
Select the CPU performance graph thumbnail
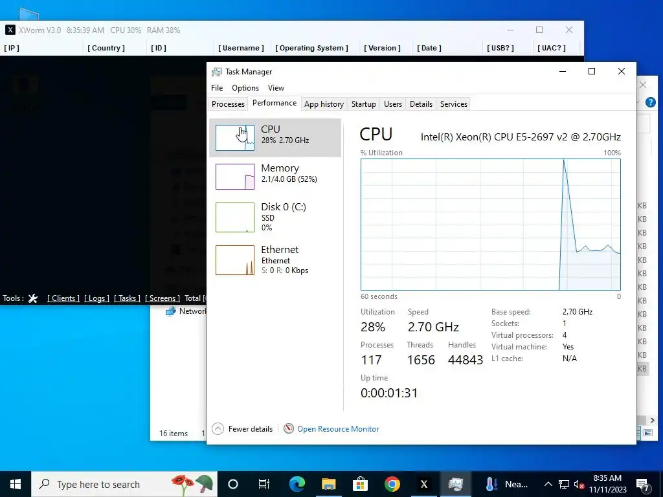tap(235, 138)
